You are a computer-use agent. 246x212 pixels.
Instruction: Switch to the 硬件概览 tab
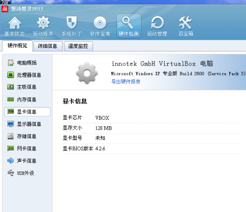pos(17,46)
